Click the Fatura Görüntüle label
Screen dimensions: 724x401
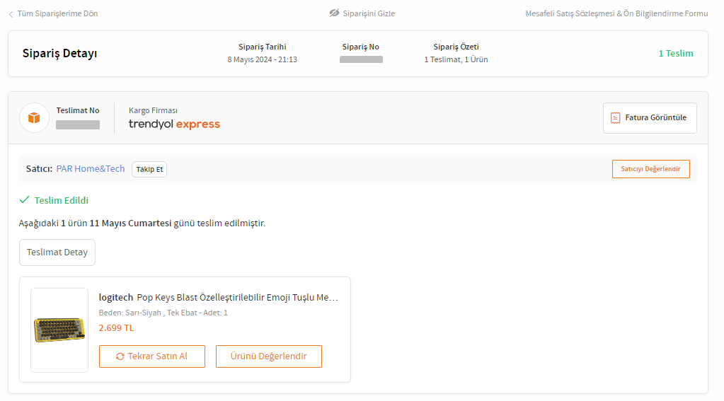(x=655, y=118)
